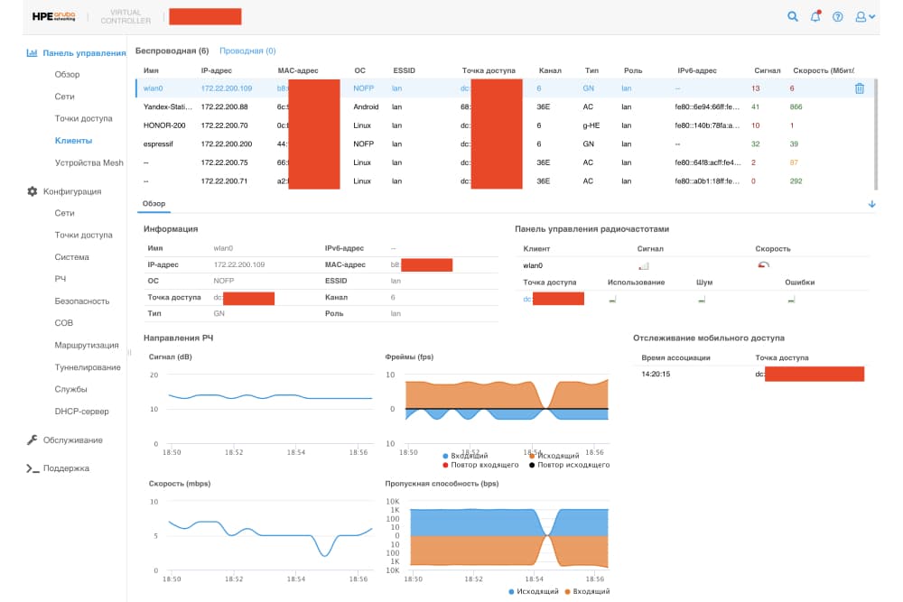The width and height of the screenshot is (903, 602).
Task: Delete wlan0 client with trash icon
Action: click(x=859, y=88)
